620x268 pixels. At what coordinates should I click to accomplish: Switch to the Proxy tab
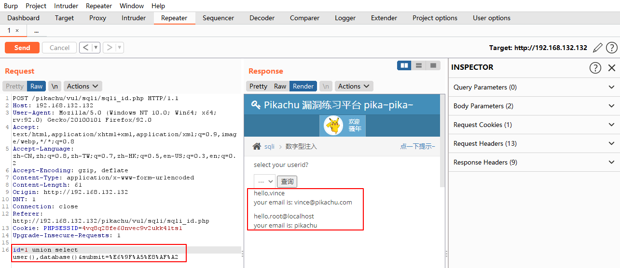point(98,18)
